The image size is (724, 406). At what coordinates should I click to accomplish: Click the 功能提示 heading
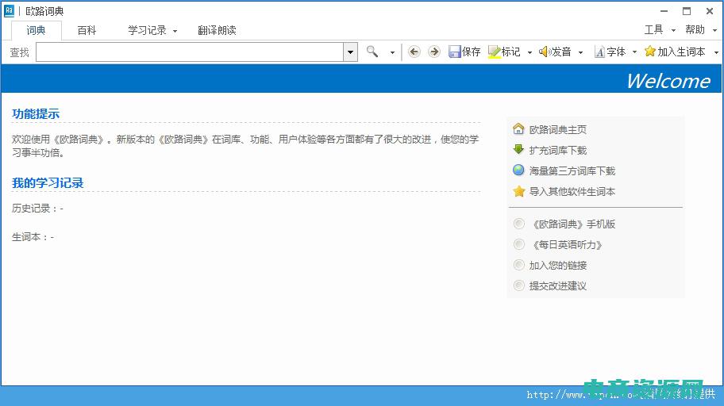click(36, 114)
